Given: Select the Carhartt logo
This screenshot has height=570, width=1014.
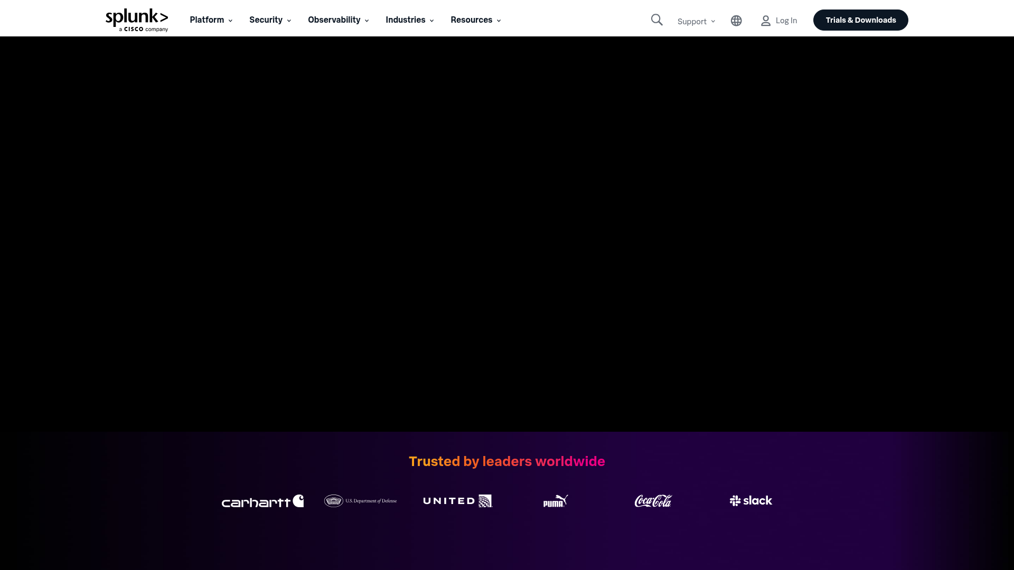Looking at the screenshot, I should tap(262, 501).
